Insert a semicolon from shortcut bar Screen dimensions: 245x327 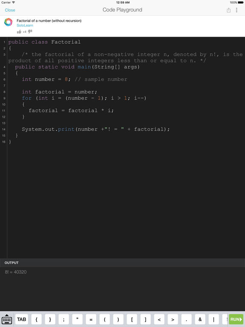(64, 319)
